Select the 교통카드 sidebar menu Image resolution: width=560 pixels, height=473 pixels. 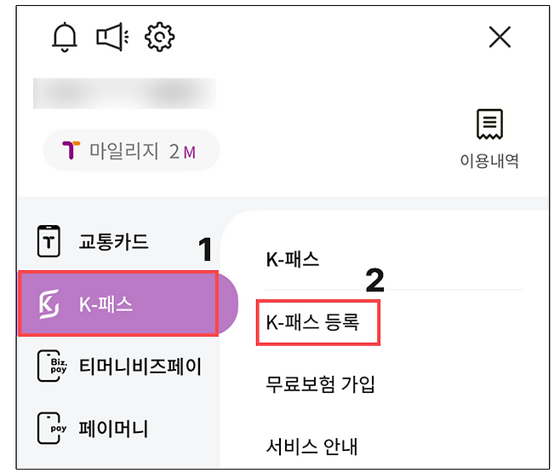click(x=113, y=242)
